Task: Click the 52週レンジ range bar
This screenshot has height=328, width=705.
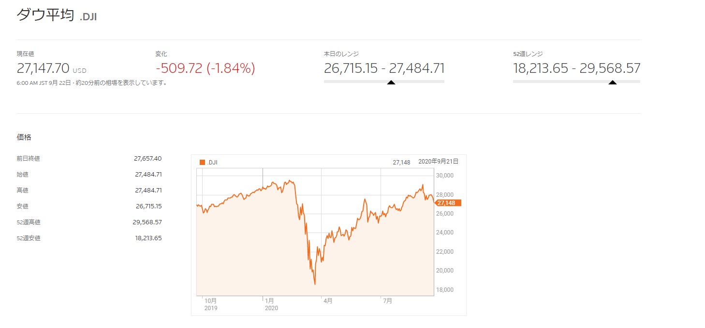Action: point(576,82)
